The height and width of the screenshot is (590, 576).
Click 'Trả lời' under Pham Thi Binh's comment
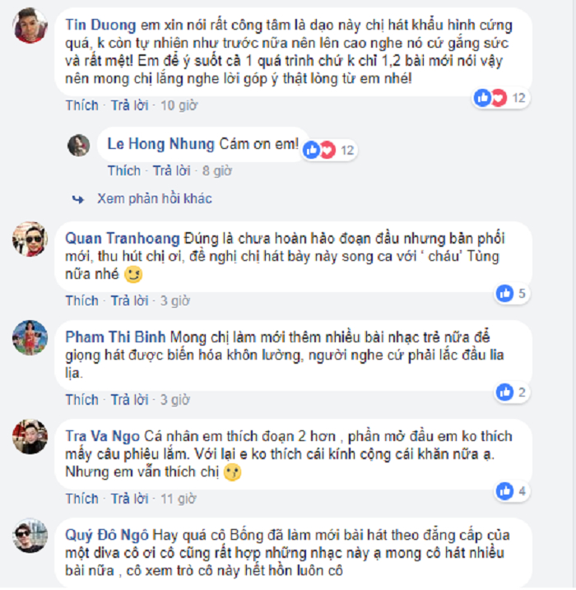click(129, 400)
